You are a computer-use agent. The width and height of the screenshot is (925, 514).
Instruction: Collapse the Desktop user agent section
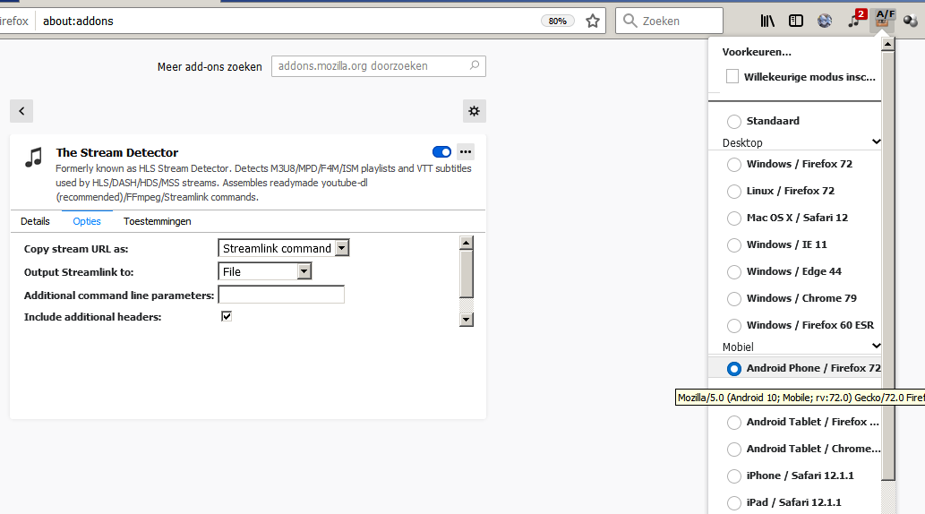pyautogui.click(x=876, y=141)
